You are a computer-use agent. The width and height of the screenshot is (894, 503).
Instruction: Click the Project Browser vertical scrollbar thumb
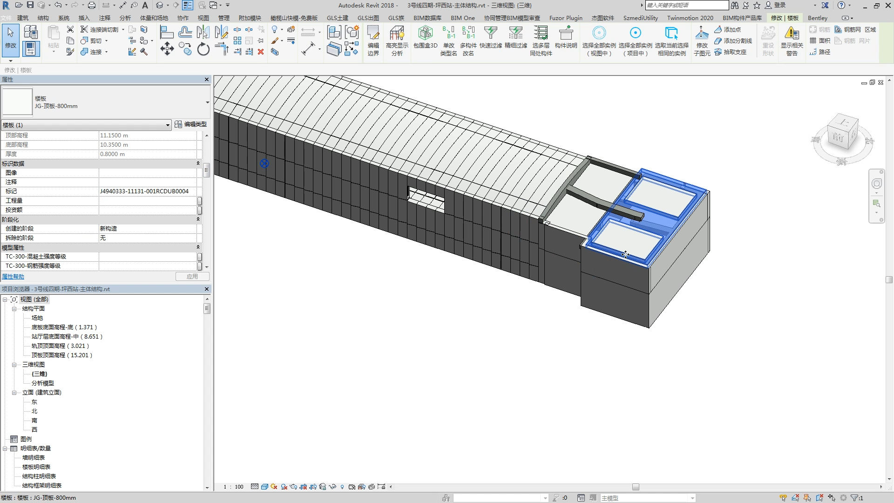click(207, 308)
